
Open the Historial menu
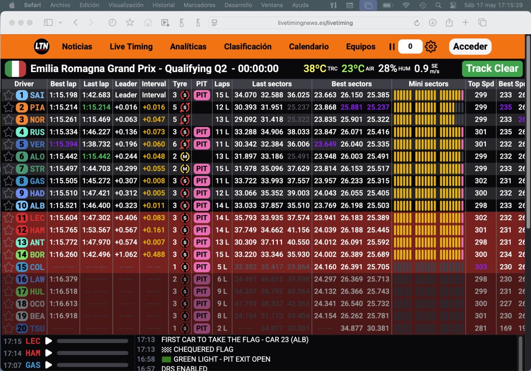(x=163, y=5)
